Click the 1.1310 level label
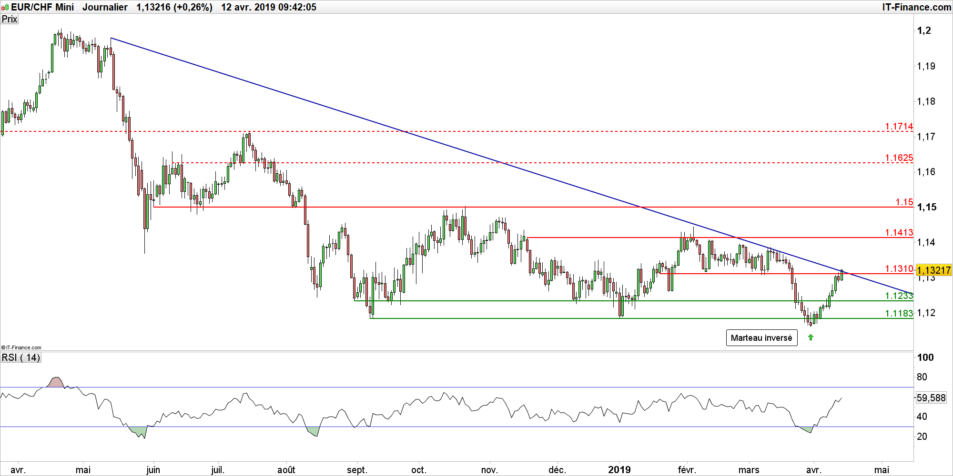 pyautogui.click(x=899, y=268)
